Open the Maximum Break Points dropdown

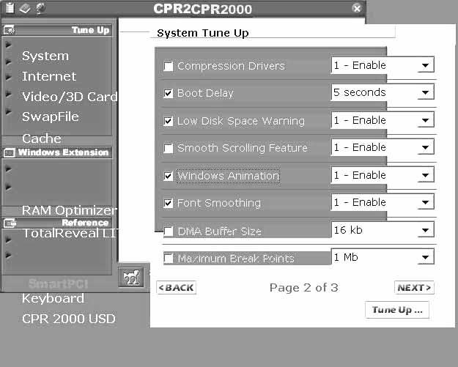coord(425,258)
